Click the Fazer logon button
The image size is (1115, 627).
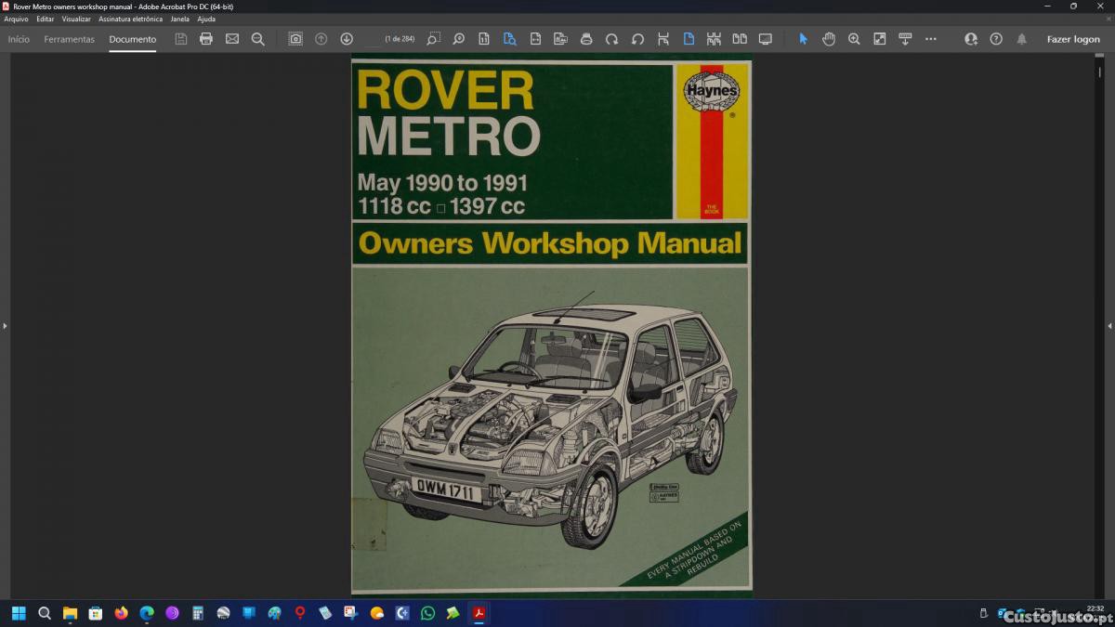click(1073, 39)
